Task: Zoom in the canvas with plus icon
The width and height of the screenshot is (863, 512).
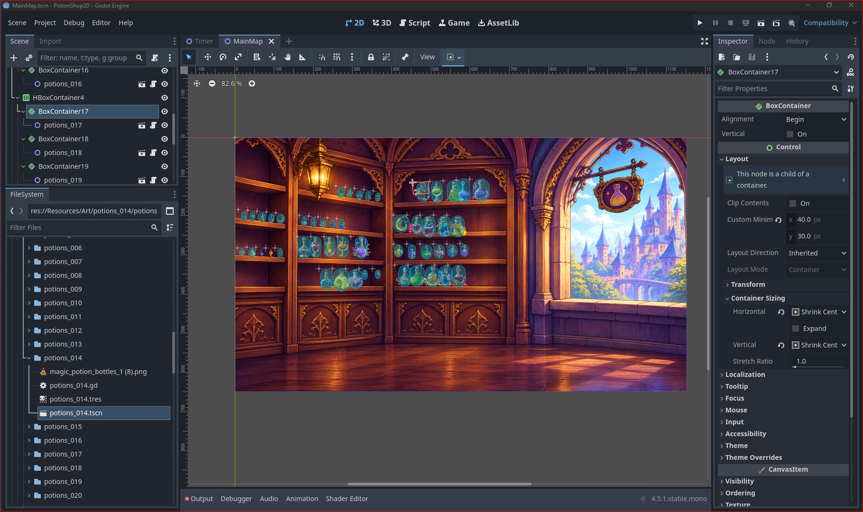Action: point(252,83)
